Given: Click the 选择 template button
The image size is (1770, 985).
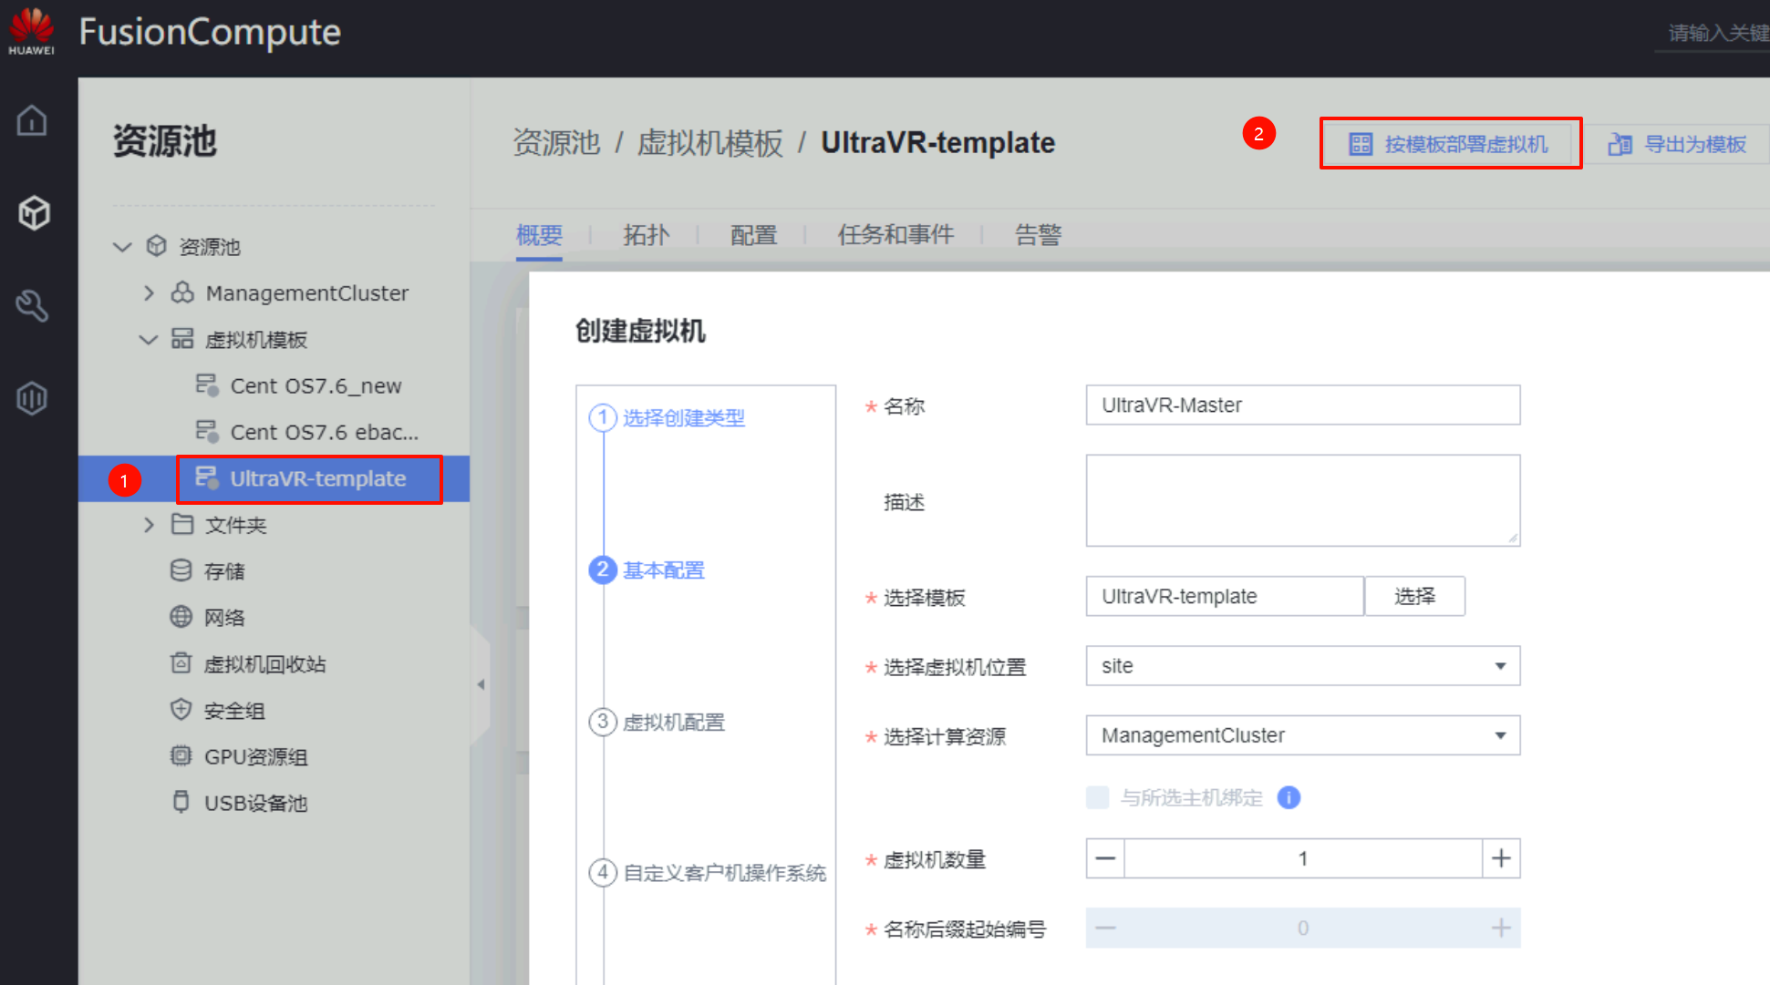Looking at the screenshot, I should tap(1414, 597).
